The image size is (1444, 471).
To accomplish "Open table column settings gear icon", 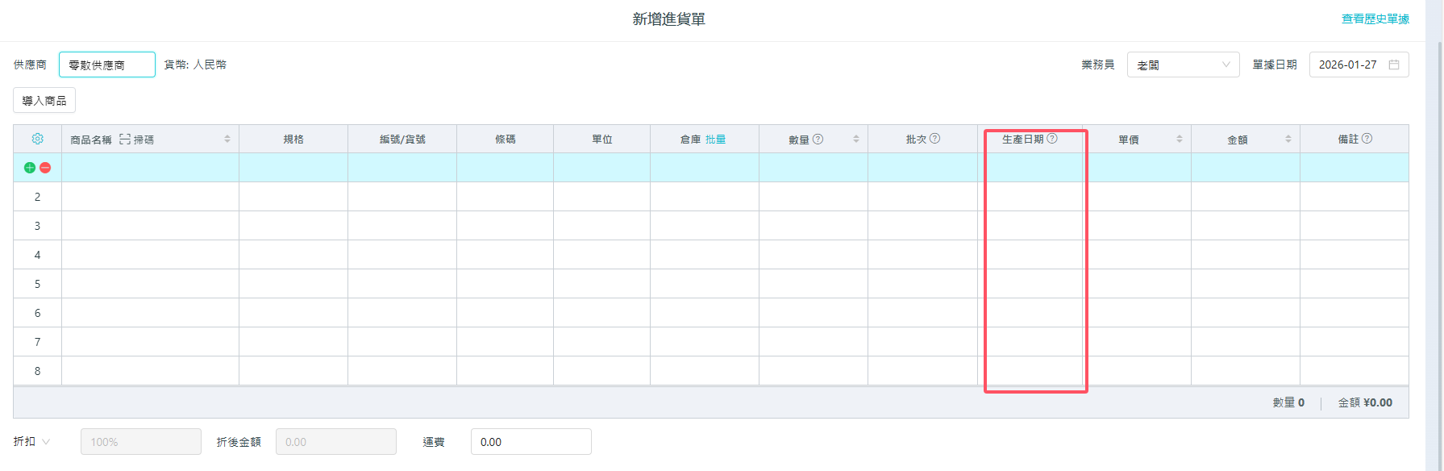I will (x=37, y=139).
